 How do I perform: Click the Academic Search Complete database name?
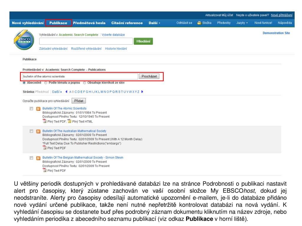(78, 35)
